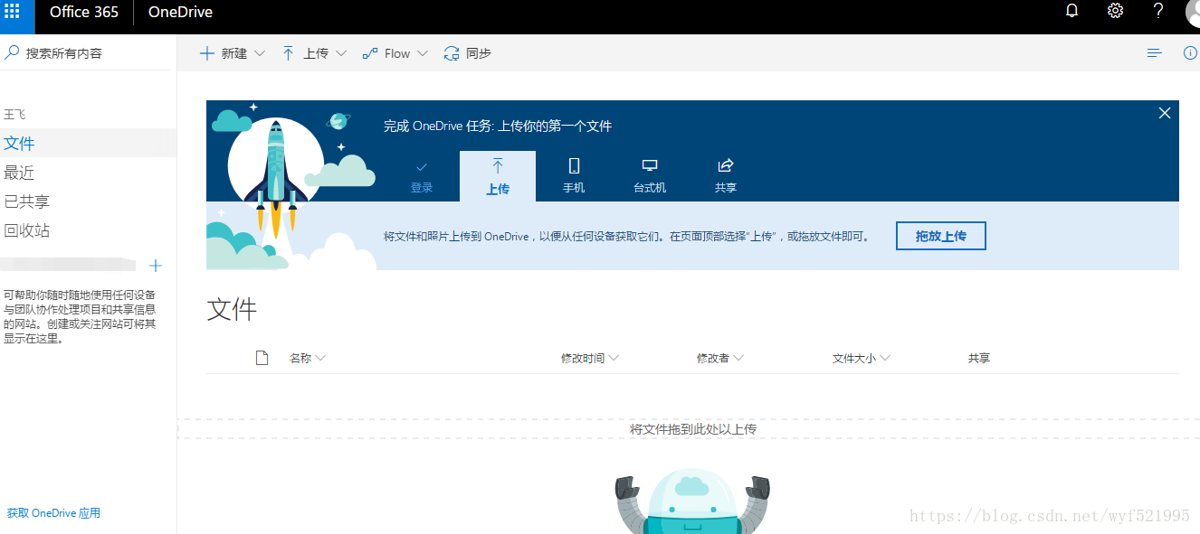Select the 上传 tab in banner

tap(498, 176)
